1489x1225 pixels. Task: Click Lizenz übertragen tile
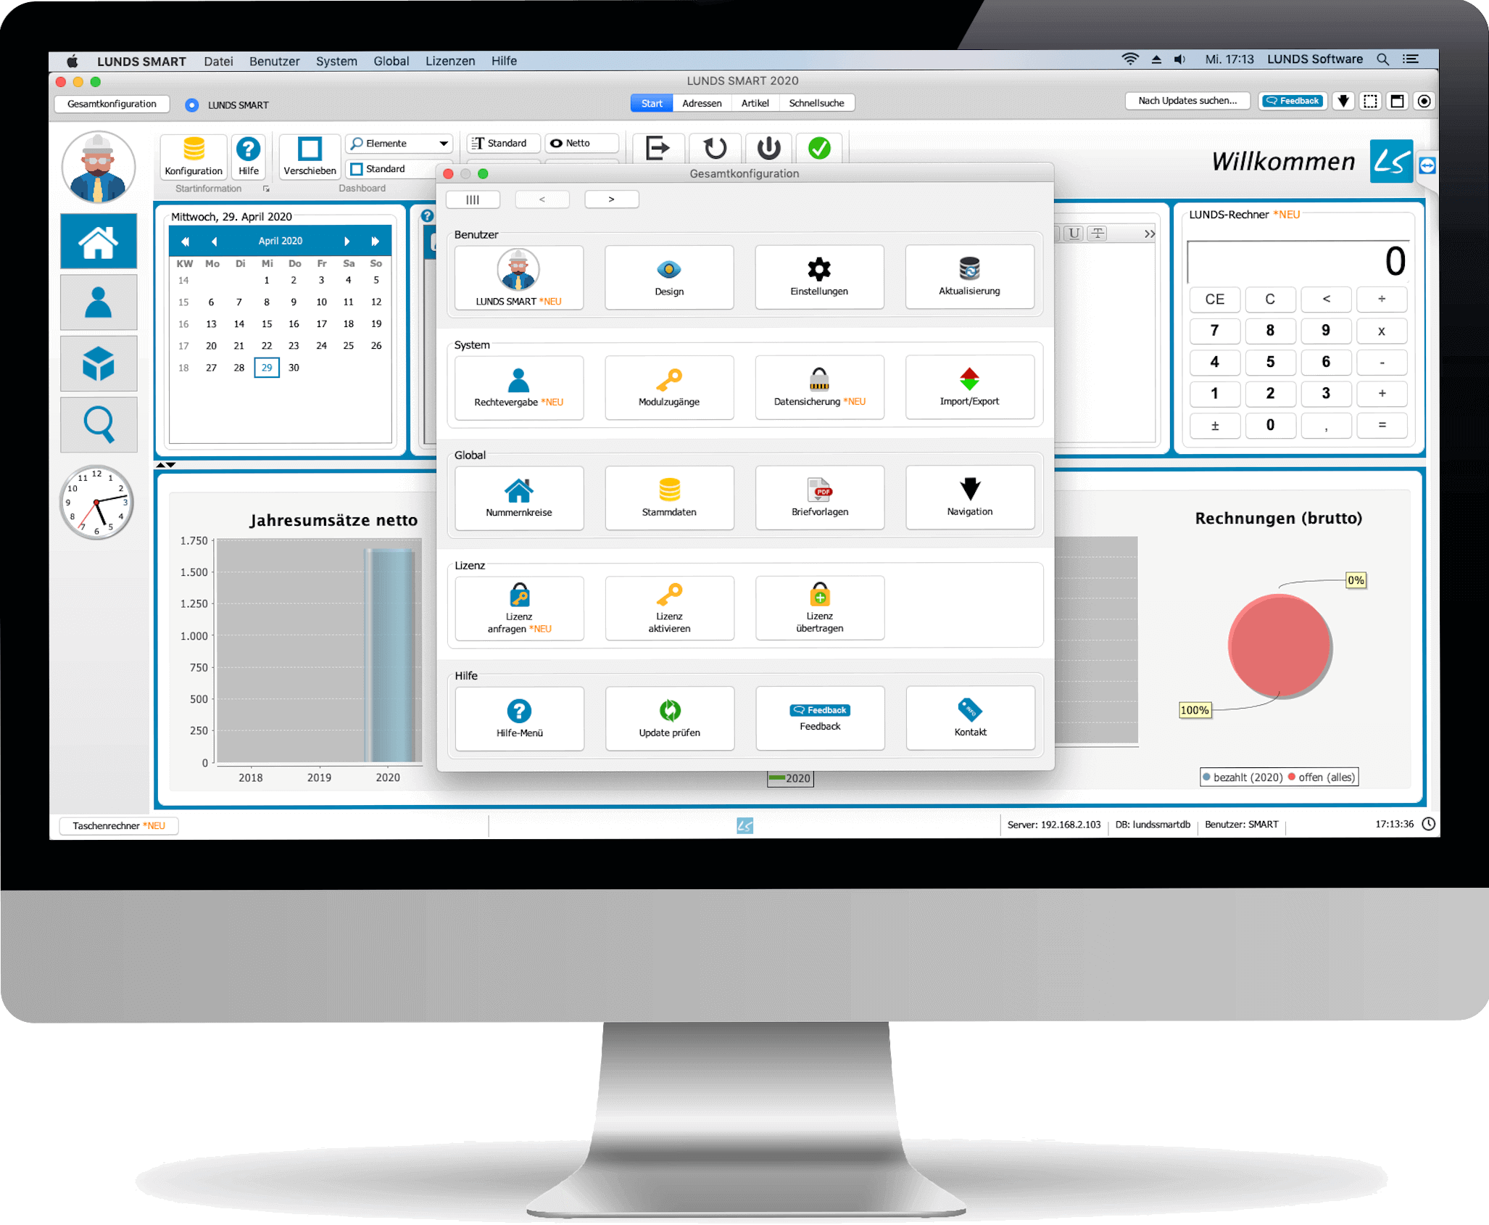(819, 608)
